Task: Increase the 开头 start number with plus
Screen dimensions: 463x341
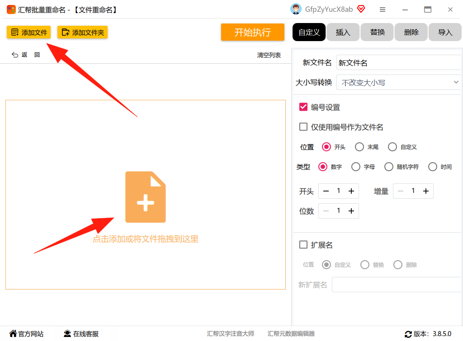Action: 351,191
